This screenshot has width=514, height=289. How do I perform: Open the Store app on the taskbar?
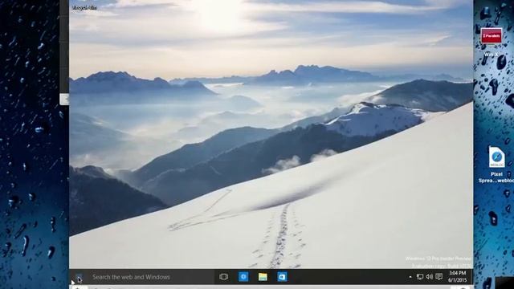(x=282, y=277)
